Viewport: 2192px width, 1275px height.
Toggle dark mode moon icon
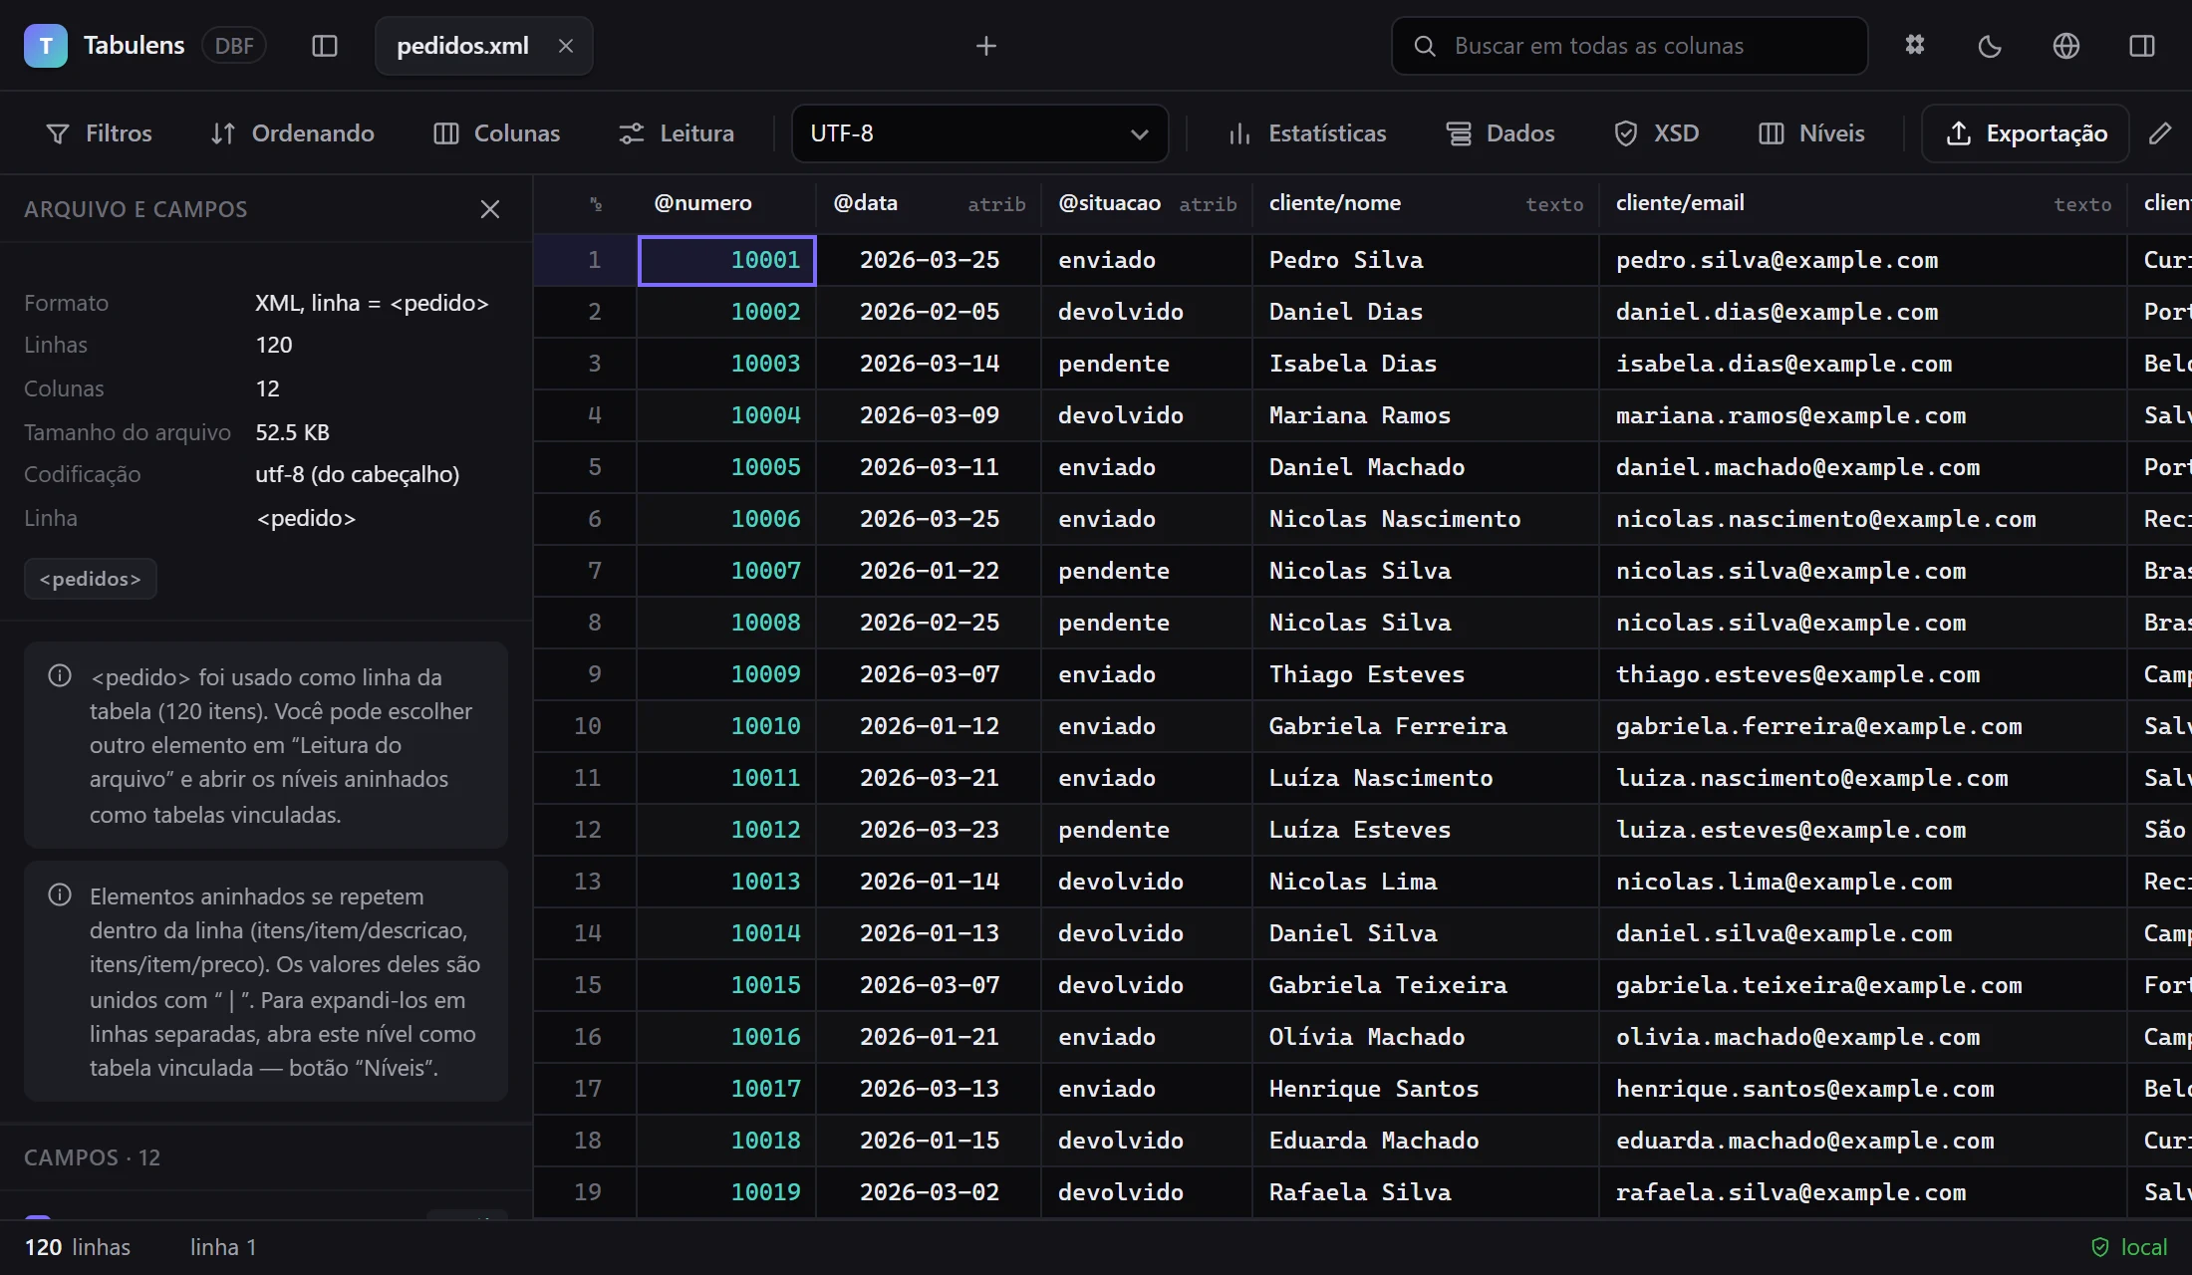1990,46
